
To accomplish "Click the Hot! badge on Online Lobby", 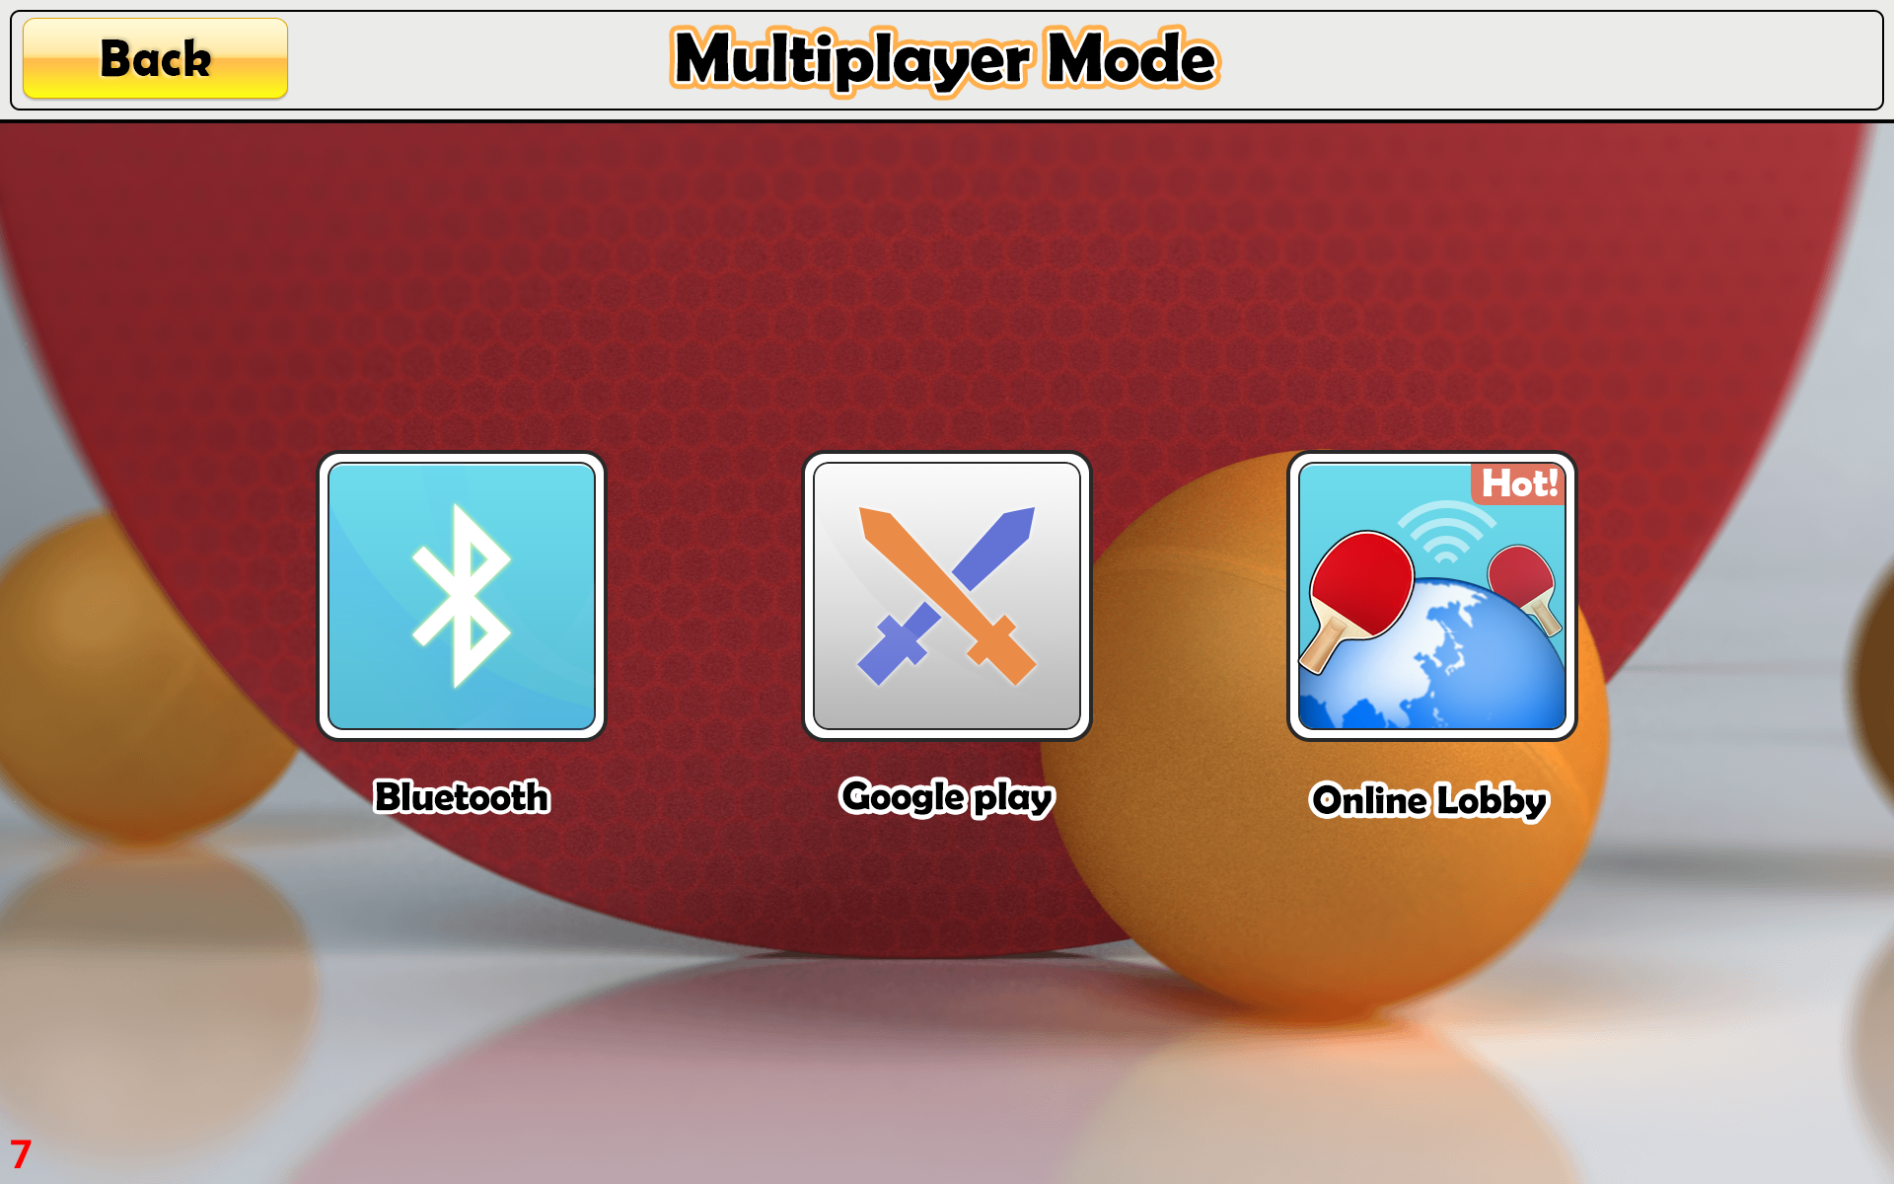I will click(1518, 483).
